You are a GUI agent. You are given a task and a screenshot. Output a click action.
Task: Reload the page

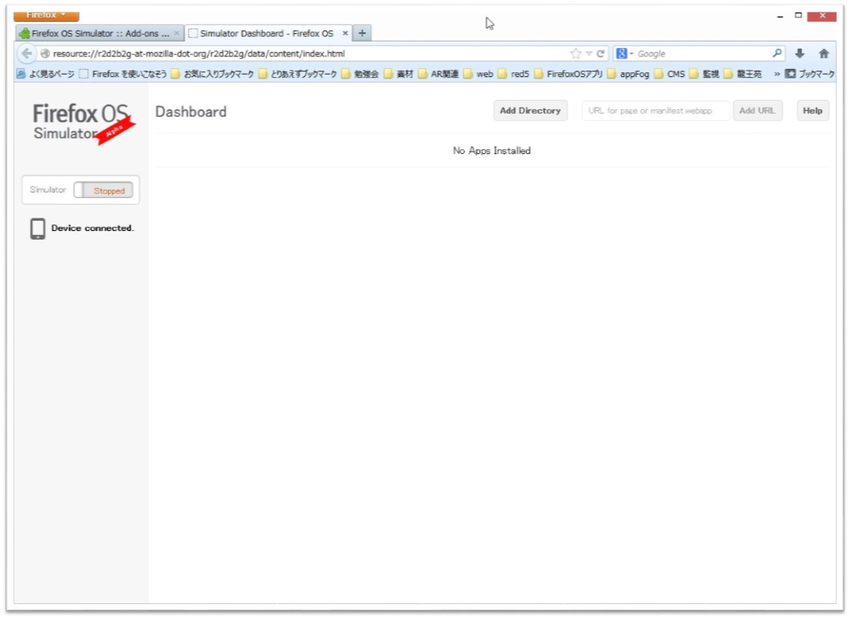(x=601, y=53)
